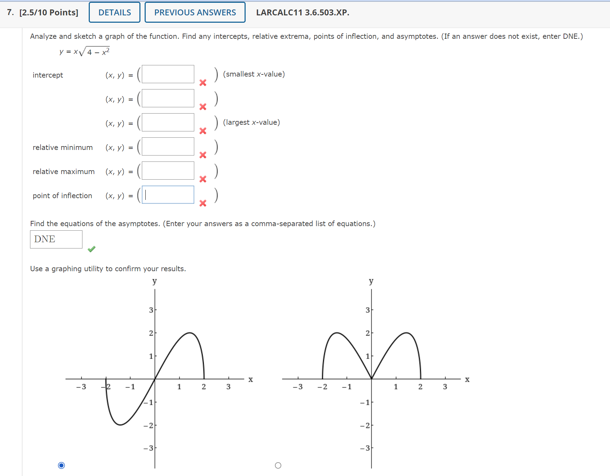
Task: Open the DETAILS panel
Action: (114, 12)
